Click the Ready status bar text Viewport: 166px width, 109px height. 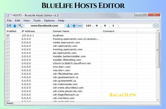click(x=10, y=103)
